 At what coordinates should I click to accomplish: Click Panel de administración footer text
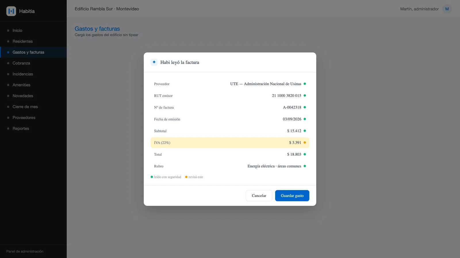25,251
